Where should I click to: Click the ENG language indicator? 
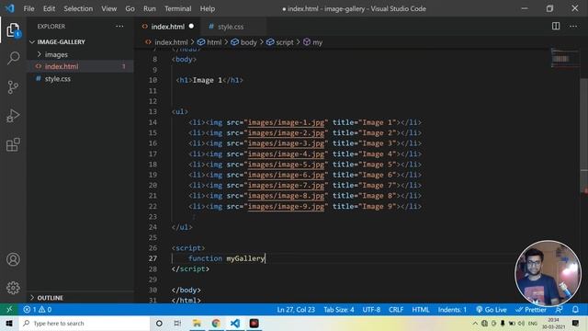pos(533,323)
